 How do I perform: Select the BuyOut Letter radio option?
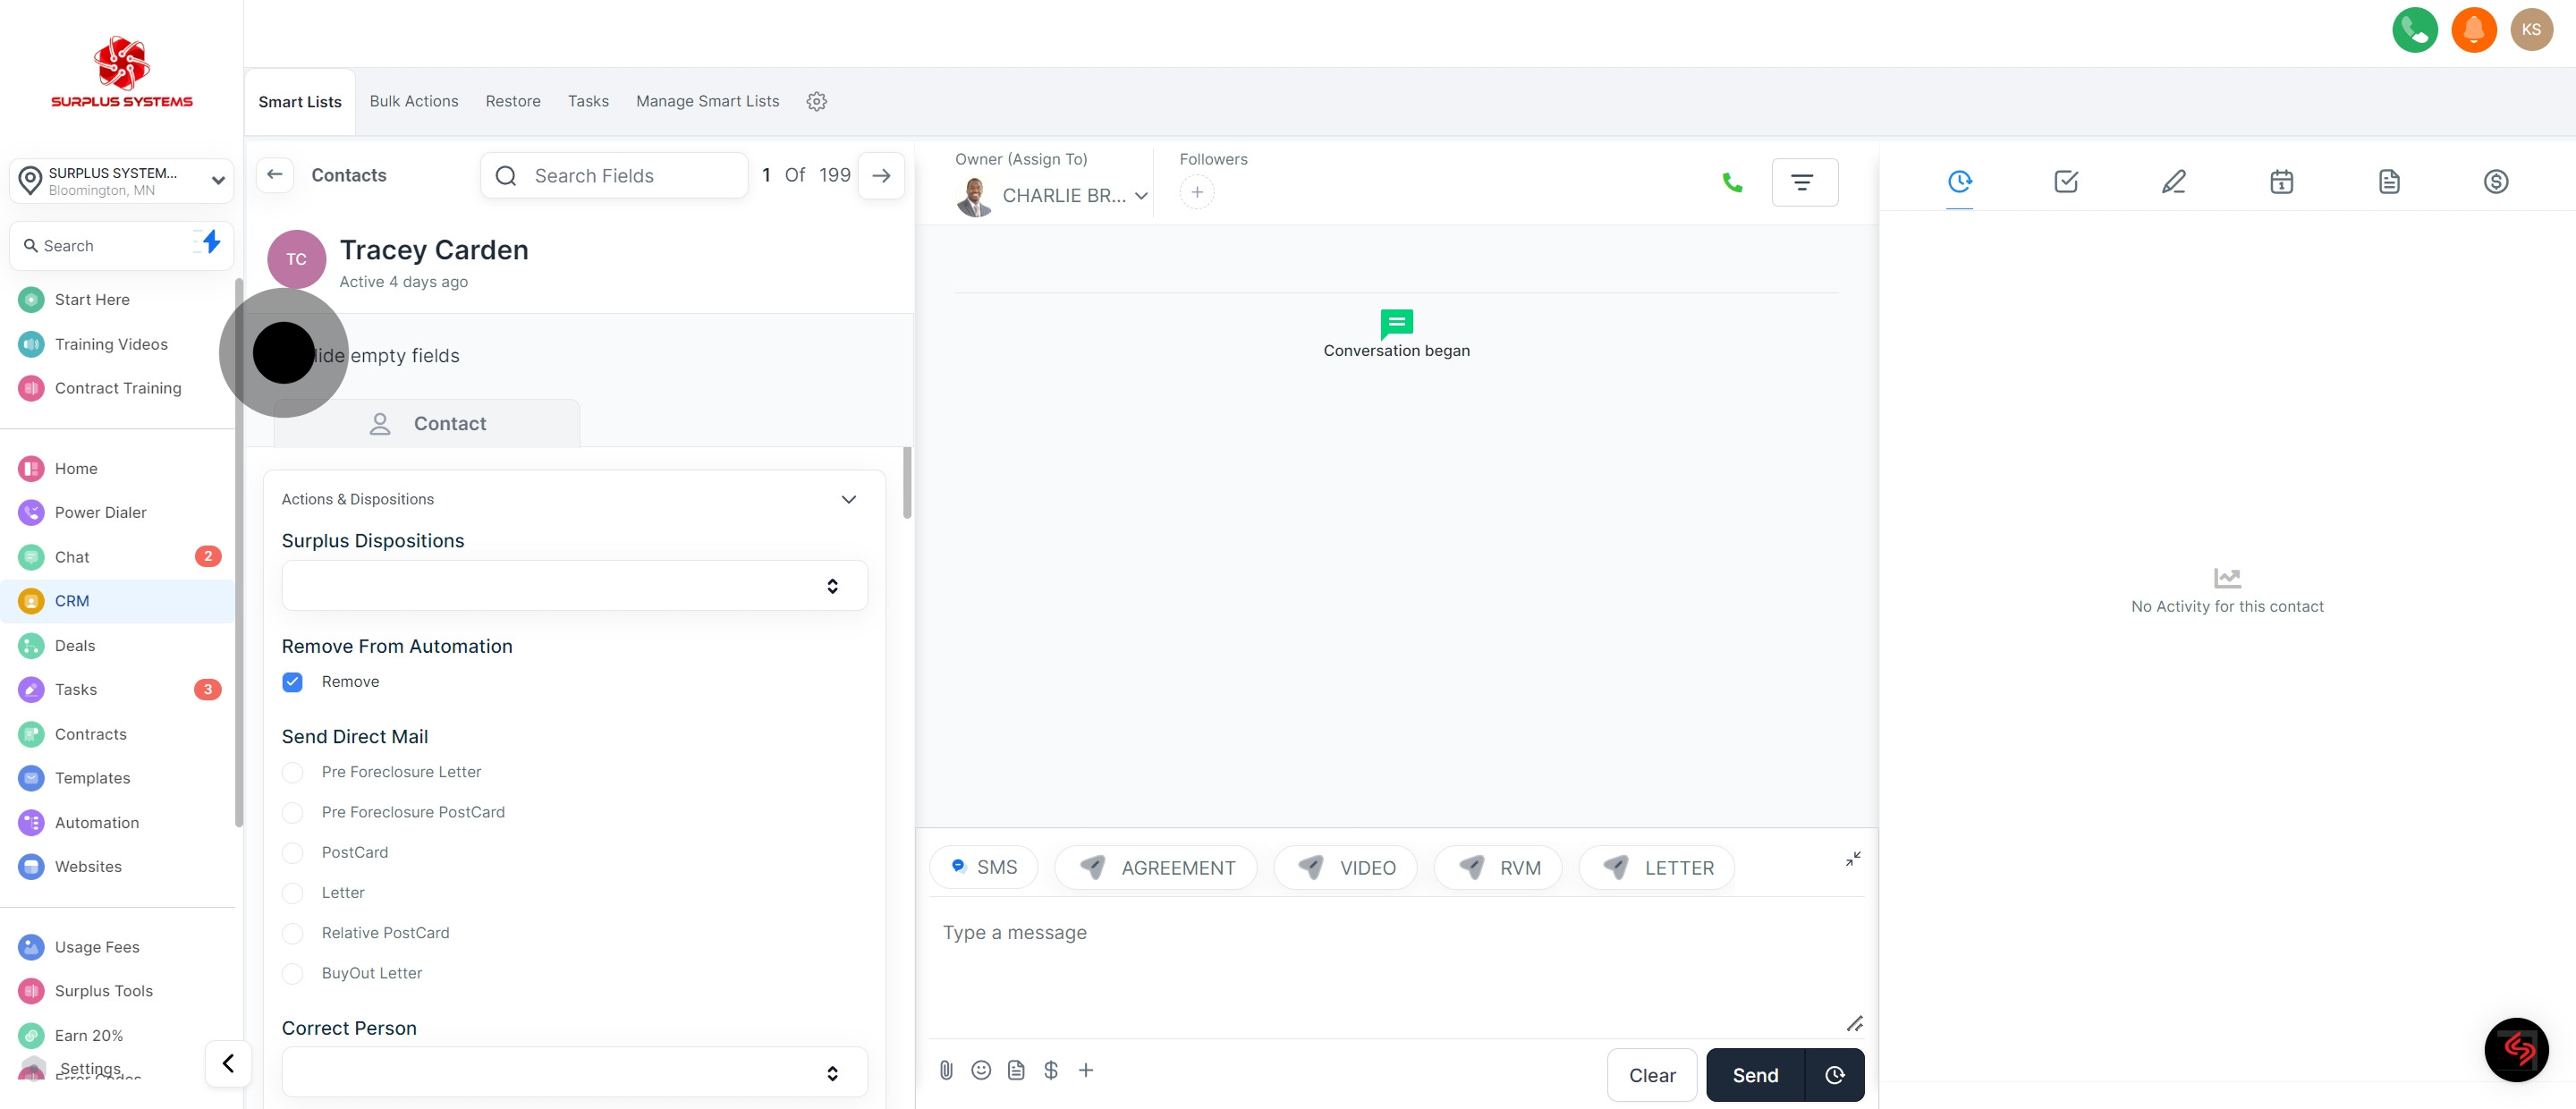(293, 973)
